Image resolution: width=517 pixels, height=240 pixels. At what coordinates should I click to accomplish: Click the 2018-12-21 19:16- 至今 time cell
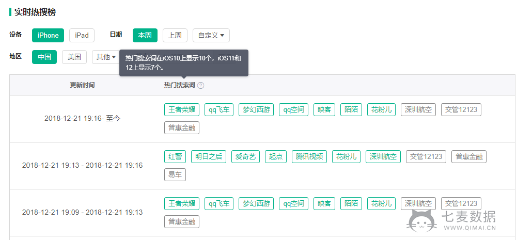tap(83, 118)
